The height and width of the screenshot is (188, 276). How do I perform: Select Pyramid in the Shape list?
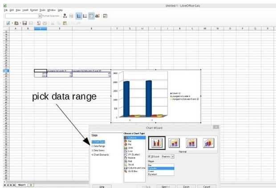coord(161,174)
